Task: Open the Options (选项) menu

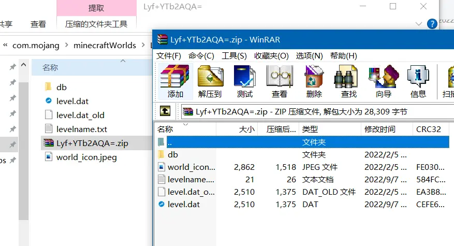Action: click(x=309, y=55)
